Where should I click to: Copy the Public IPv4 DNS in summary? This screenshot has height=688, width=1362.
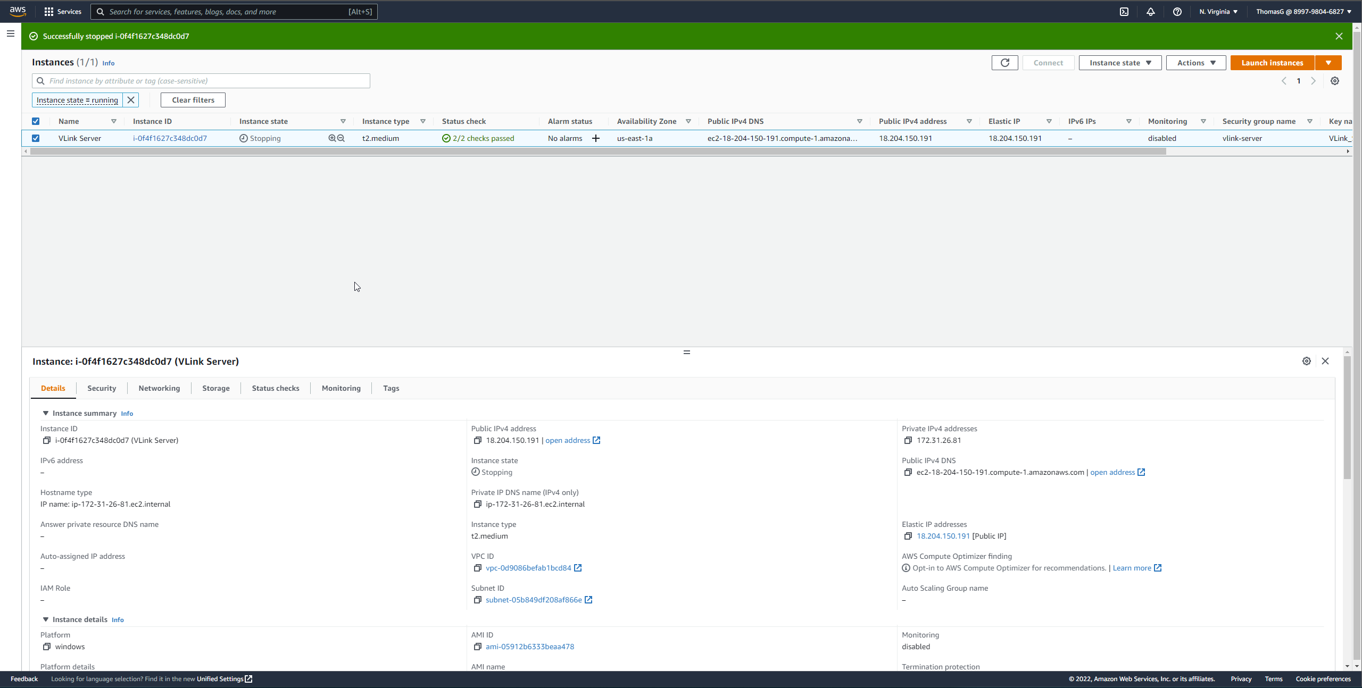908,472
